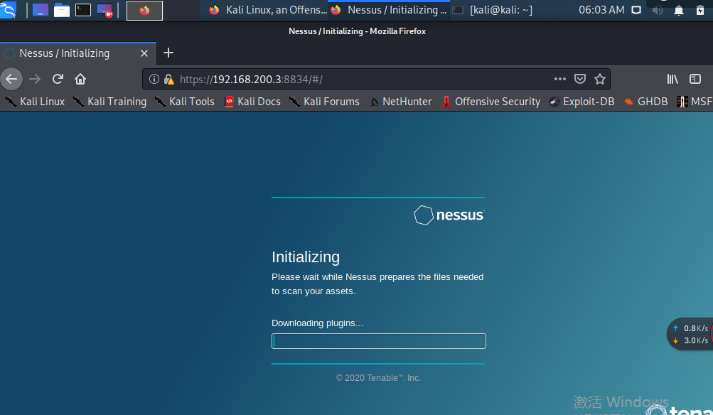Click the Downloading plugins... status text

[317, 323]
